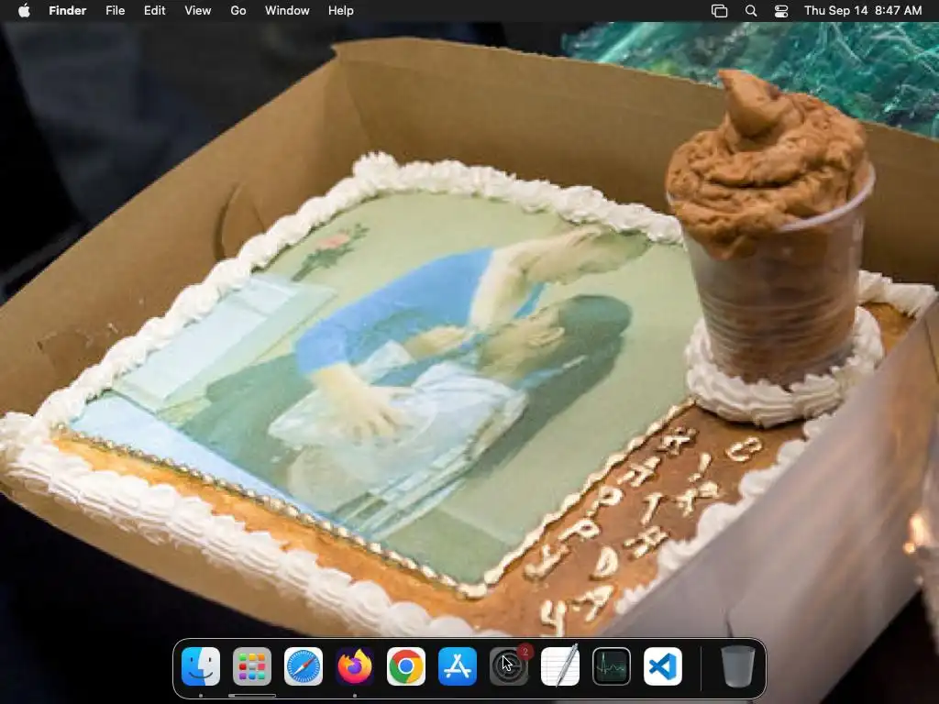Screen dimensions: 939x704
Task: Open the App Store from Dock
Action: click(458, 666)
